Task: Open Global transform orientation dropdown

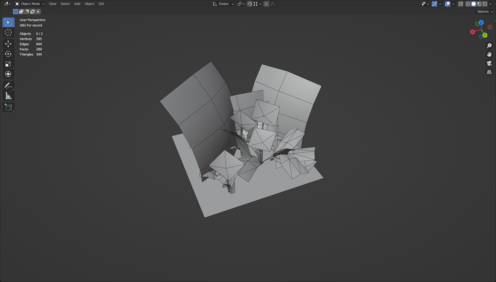Action: coord(223,4)
